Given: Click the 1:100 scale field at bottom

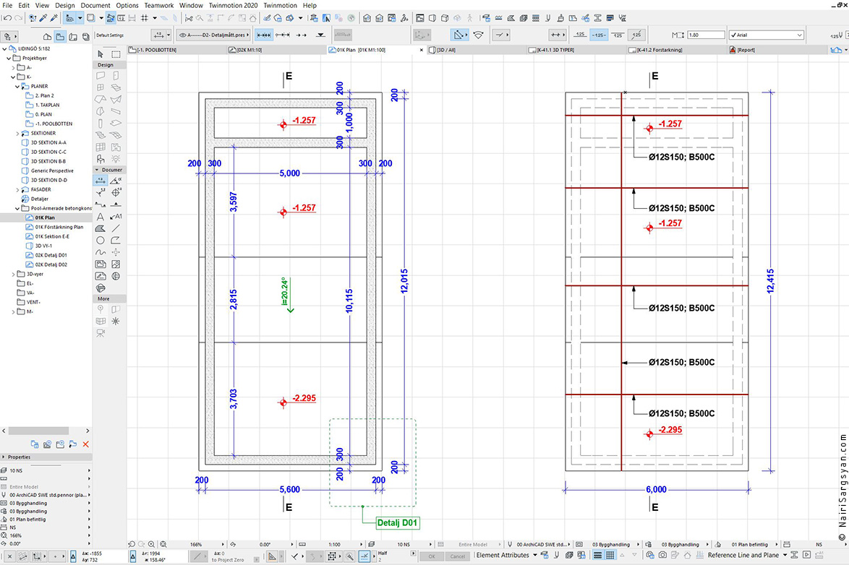Looking at the screenshot, I should pyautogui.click(x=334, y=545).
